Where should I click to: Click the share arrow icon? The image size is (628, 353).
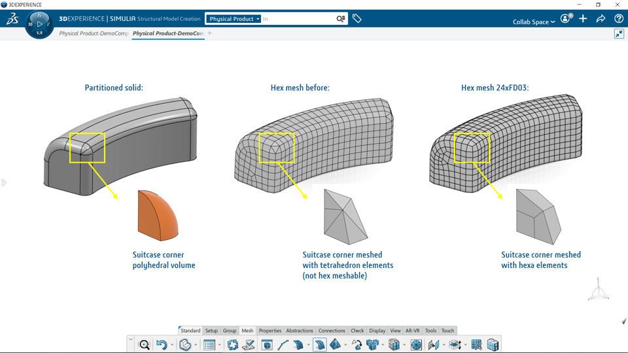click(601, 19)
